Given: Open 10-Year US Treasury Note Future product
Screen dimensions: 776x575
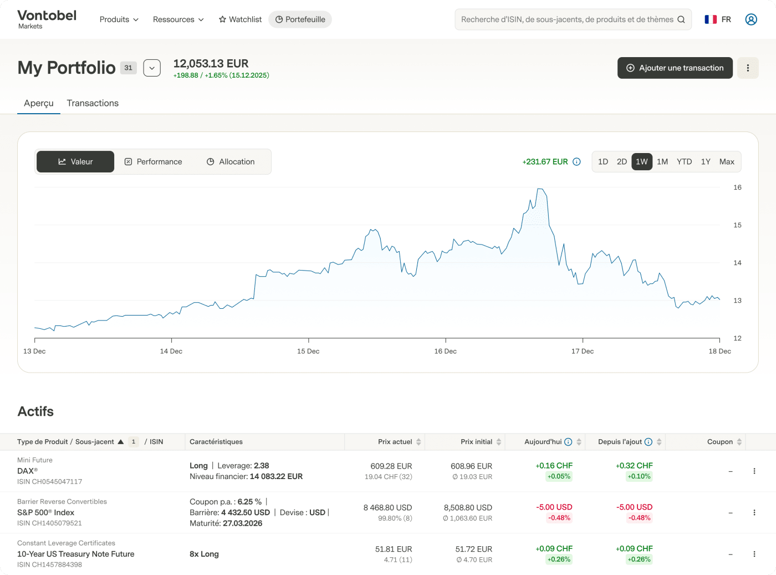Looking at the screenshot, I should click(x=76, y=554).
